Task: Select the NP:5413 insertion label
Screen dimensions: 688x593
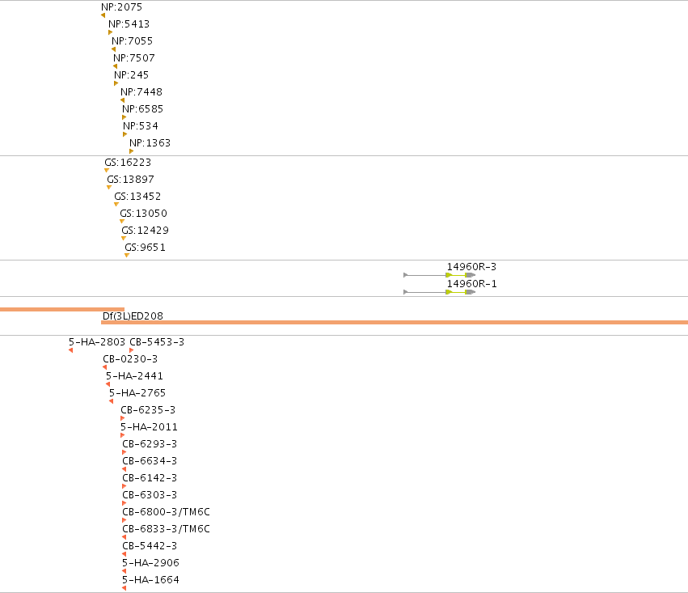Action: click(x=129, y=24)
